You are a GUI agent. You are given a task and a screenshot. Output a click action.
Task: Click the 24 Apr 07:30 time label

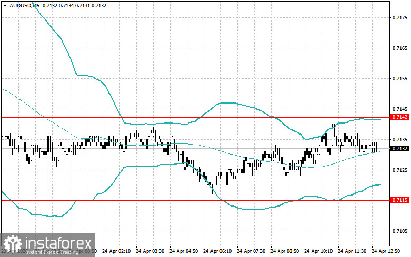pos(251,251)
